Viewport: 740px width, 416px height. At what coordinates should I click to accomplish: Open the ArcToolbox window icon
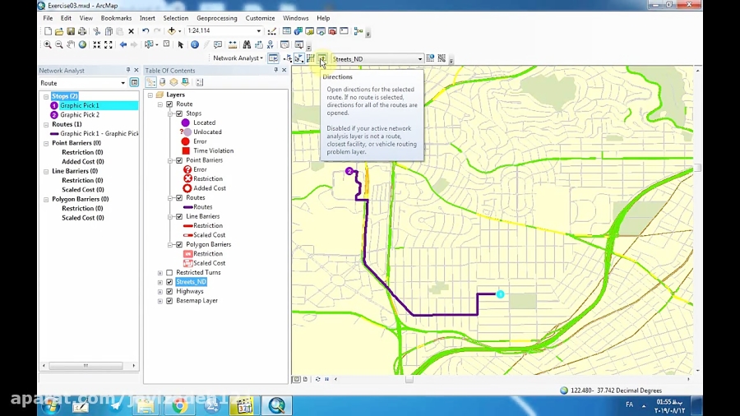pyautogui.click(x=332, y=31)
